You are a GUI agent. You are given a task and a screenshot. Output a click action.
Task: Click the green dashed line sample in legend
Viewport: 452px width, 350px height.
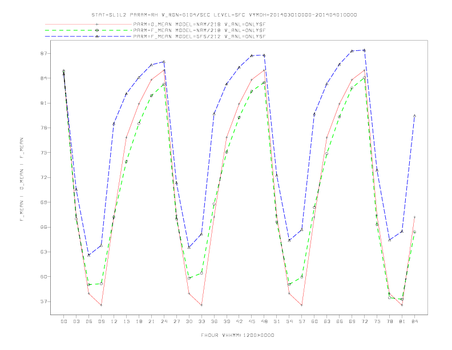88,30
